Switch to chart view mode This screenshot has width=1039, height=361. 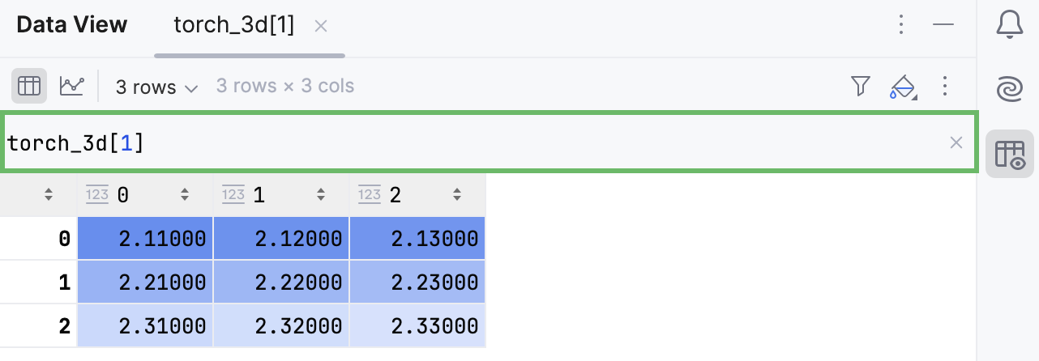click(72, 86)
